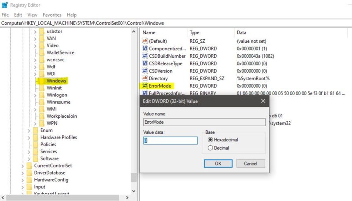352x201 pixels.
Task: Click the Value data input field
Action: tap(170, 140)
